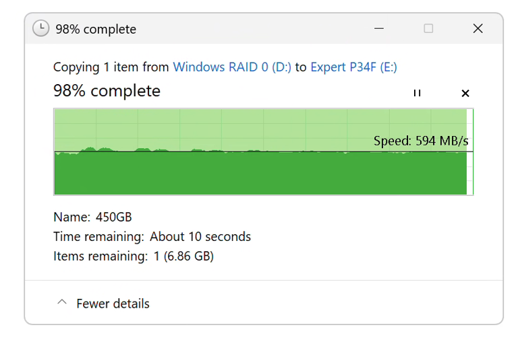This screenshot has width=518, height=344.
Task: Click the horizontal speed line in graph
Action: pos(264,151)
